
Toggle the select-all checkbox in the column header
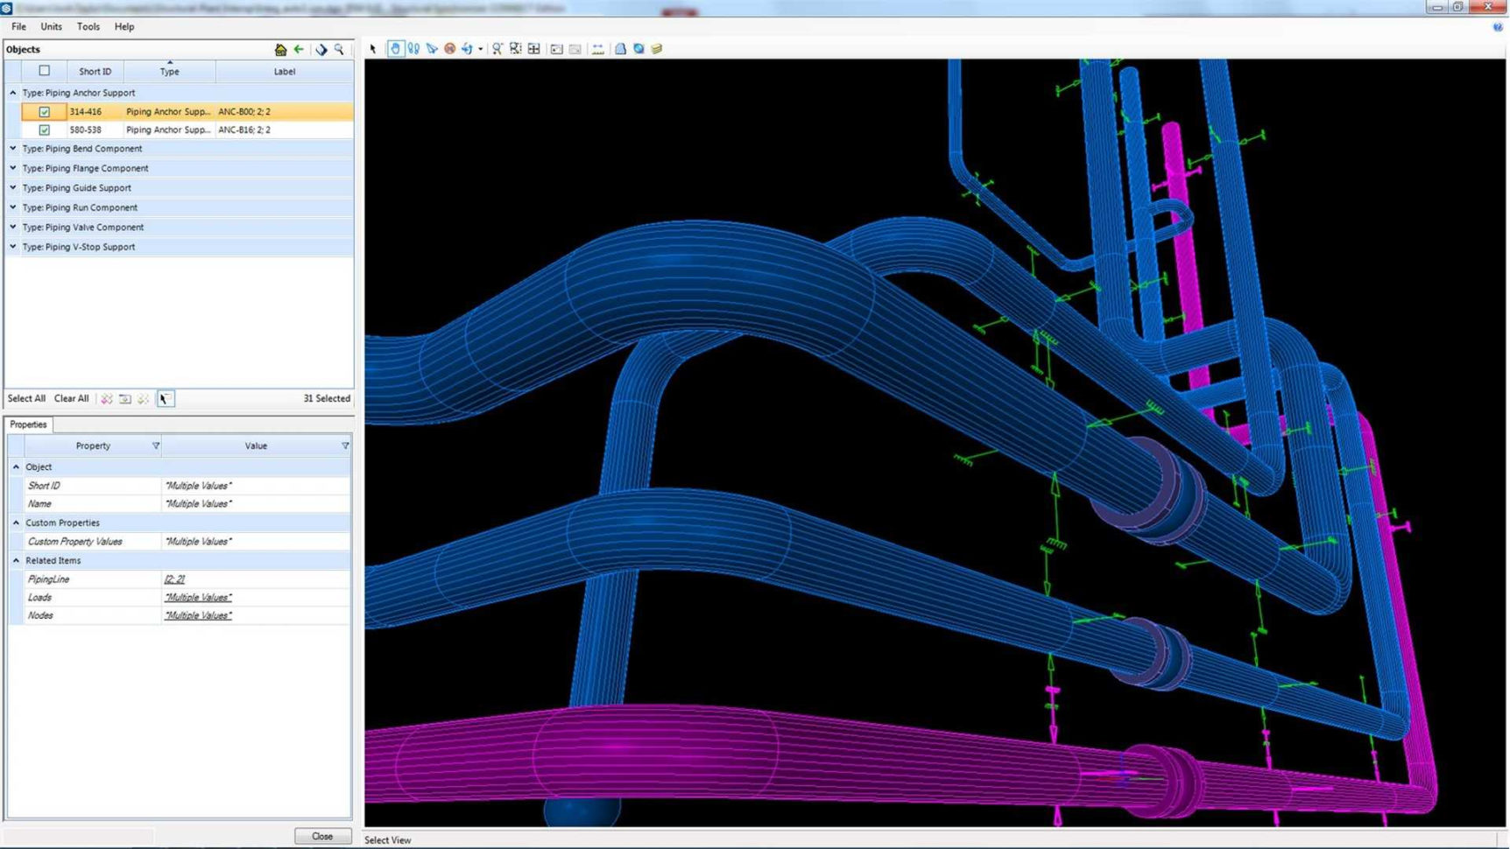(x=44, y=71)
